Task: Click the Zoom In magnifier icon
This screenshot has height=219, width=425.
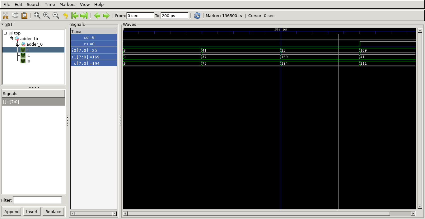Action: click(x=46, y=15)
